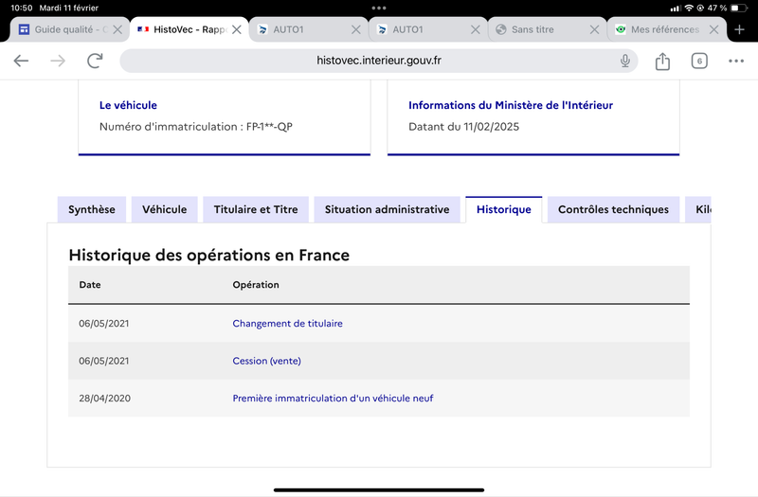
Task: Open the browser three-dot menu
Action: (736, 61)
